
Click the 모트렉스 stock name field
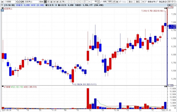point(32,2)
